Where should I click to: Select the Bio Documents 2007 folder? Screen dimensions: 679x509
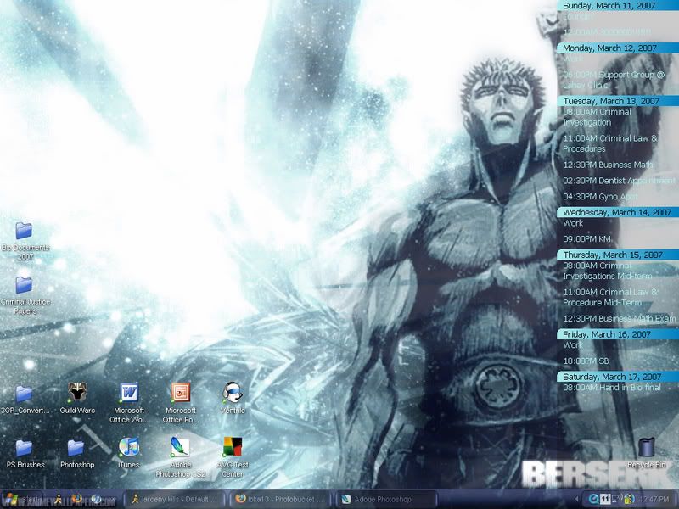tap(25, 241)
